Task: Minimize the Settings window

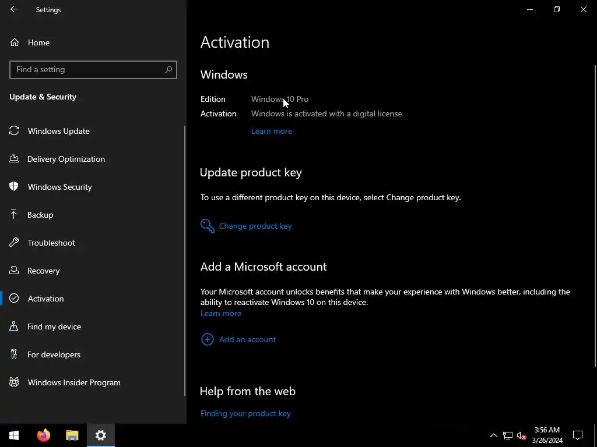Action: pyautogui.click(x=529, y=9)
